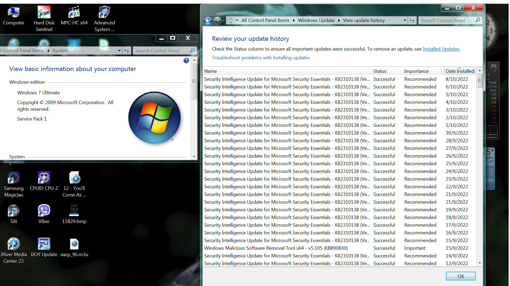The image size is (510, 286).
Task: Open the Computer desktop icon
Action: [x=14, y=16]
